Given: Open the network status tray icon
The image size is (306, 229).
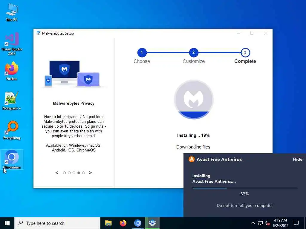Looking at the screenshot, I should click(260, 223).
